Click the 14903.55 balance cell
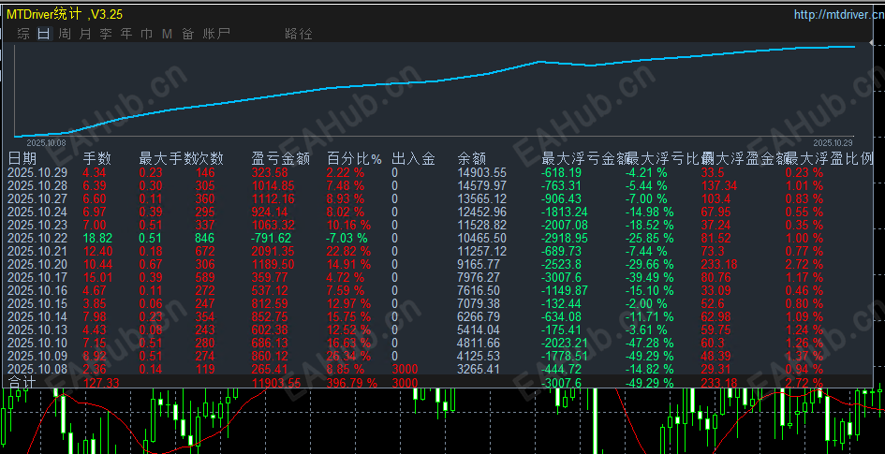 (482, 172)
